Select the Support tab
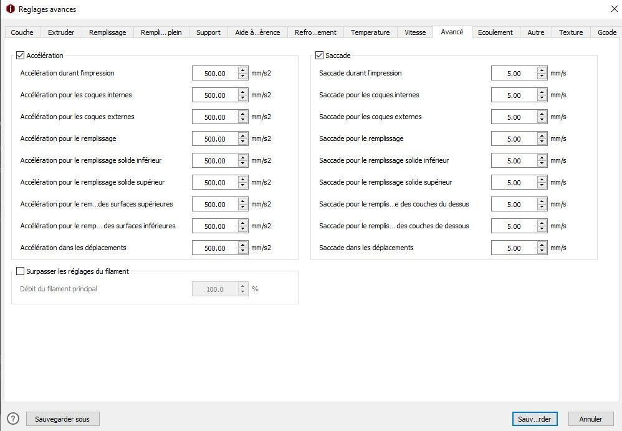Viewport: 622px width, 431px height. tap(208, 32)
